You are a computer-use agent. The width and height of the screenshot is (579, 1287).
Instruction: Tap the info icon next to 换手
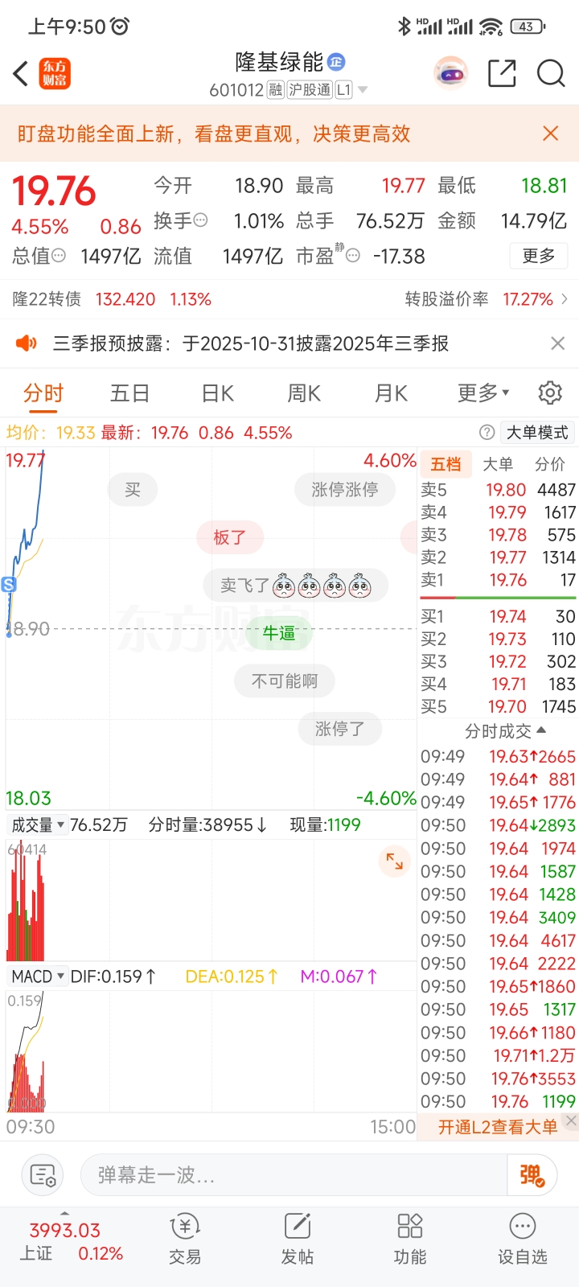click(201, 220)
